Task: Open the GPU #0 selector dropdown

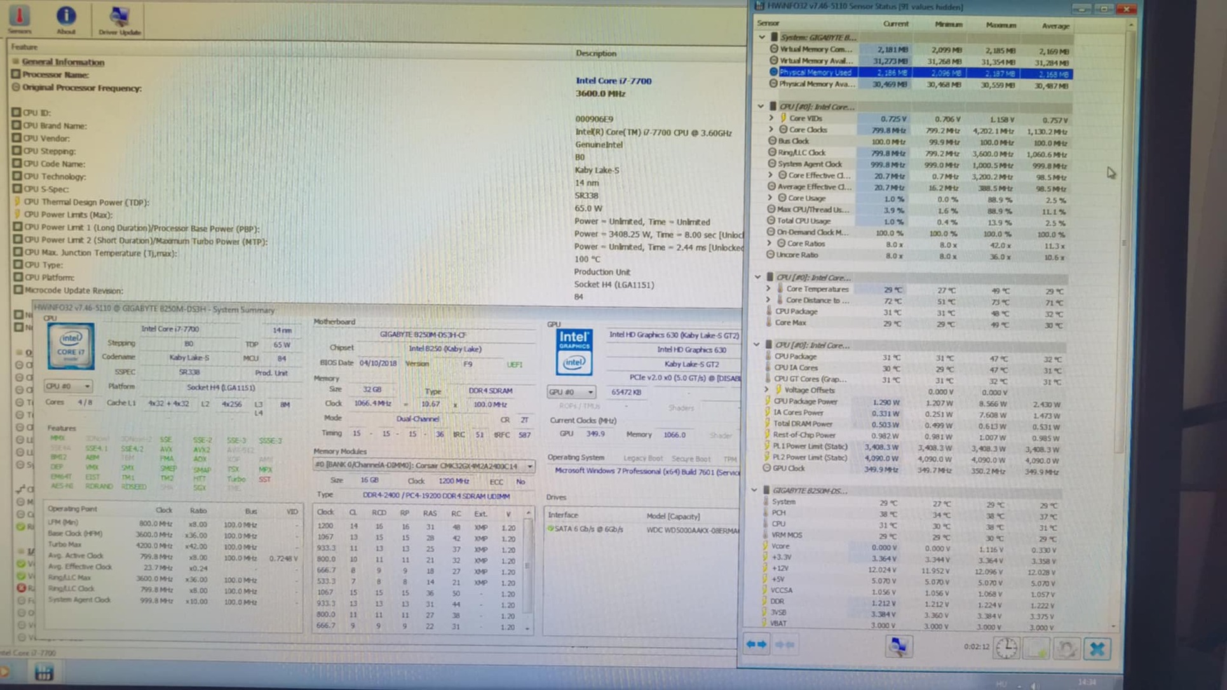Action: [x=571, y=392]
